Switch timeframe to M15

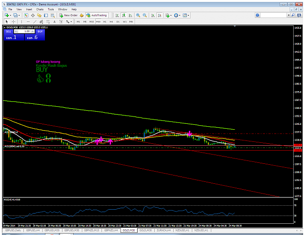91,22
